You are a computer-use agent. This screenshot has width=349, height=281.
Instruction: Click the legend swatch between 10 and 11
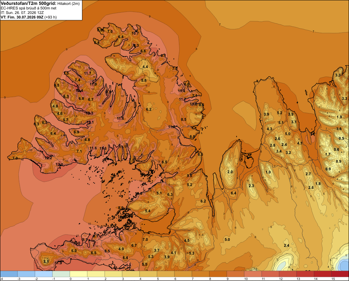pos(253,274)
